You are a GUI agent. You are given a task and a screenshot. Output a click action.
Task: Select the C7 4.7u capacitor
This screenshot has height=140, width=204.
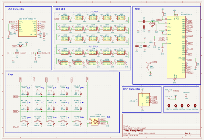(138, 46)
